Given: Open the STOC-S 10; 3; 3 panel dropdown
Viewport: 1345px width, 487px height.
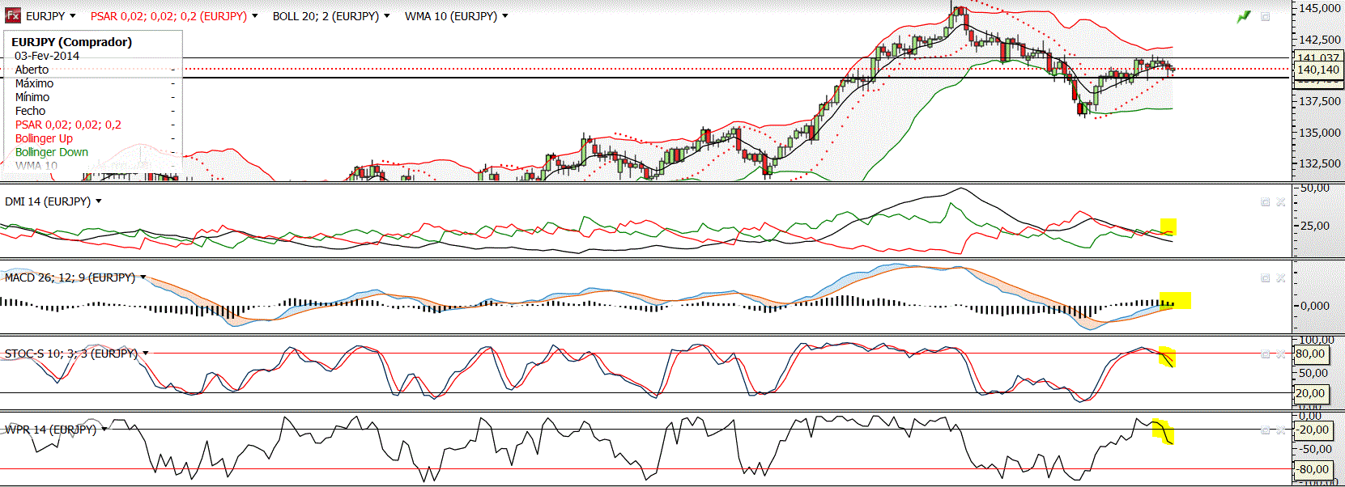Looking at the screenshot, I should pyautogui.click(x=146, y=354).
